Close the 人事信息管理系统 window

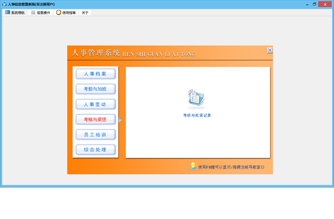pyautogui.click(x=325, y=4)
